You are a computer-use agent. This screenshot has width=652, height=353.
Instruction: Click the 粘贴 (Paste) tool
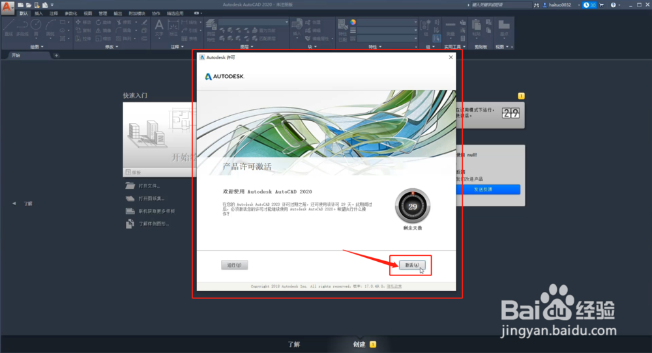pyautogui.click(x=476, y=28)
